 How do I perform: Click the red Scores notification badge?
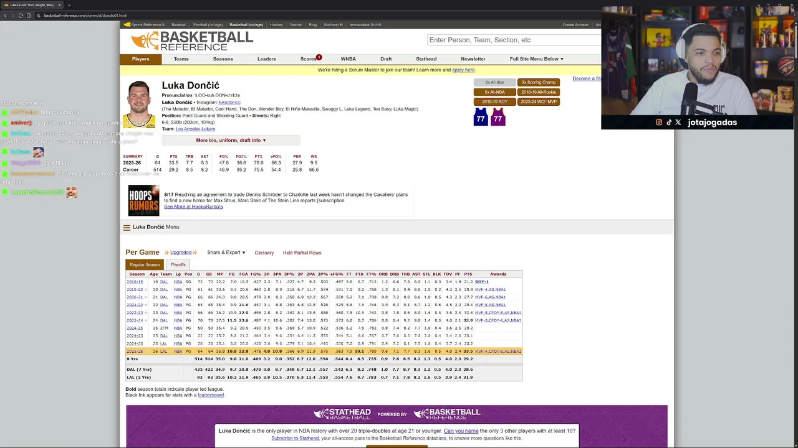[x=319, y=57]
